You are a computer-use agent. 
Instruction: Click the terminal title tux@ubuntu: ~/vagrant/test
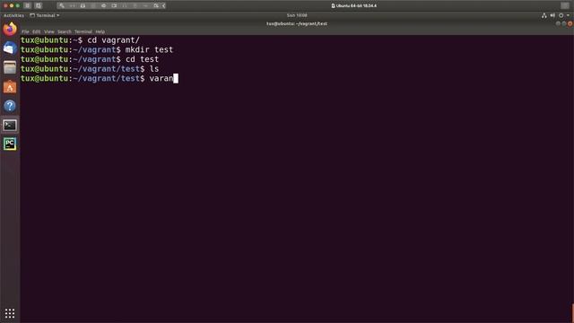coord(297,24)
